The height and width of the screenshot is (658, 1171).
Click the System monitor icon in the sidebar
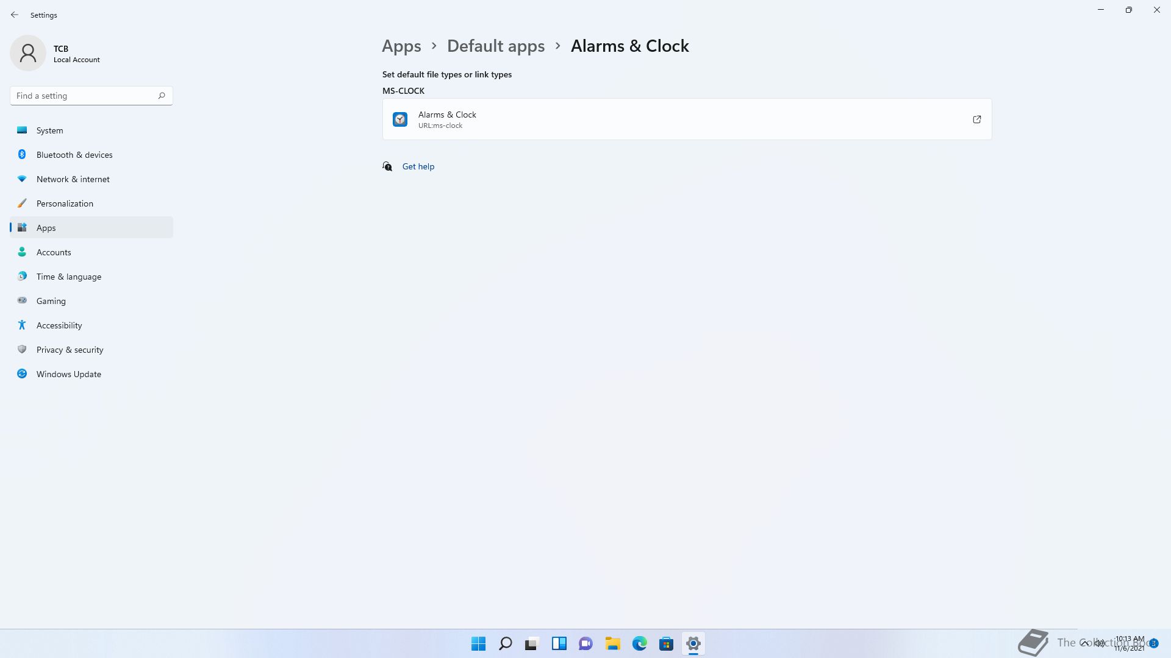coord(22,130)
